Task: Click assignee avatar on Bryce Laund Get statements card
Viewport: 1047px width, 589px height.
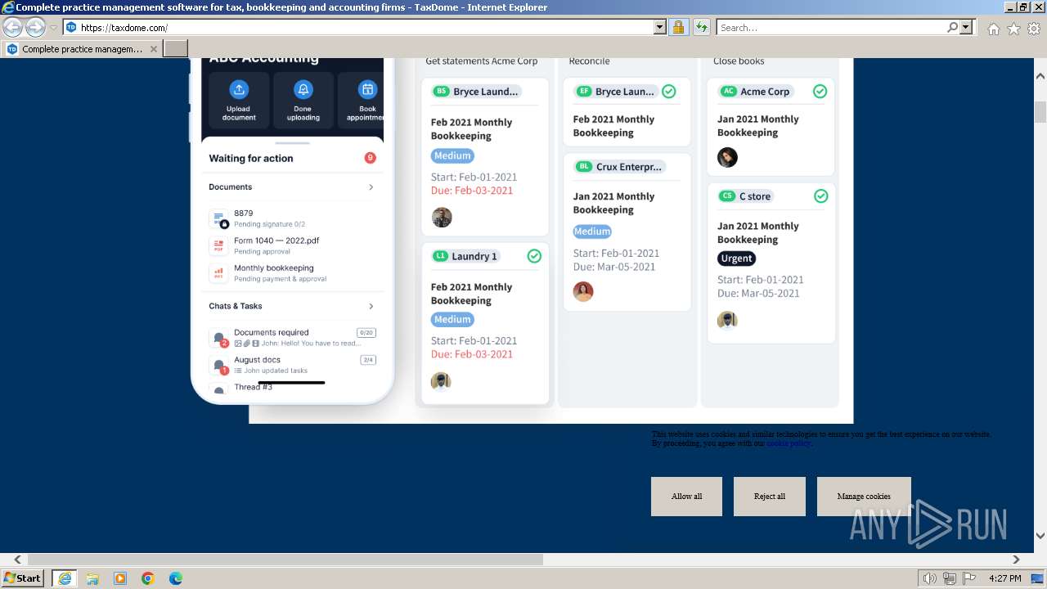Action: pos(442,217)
